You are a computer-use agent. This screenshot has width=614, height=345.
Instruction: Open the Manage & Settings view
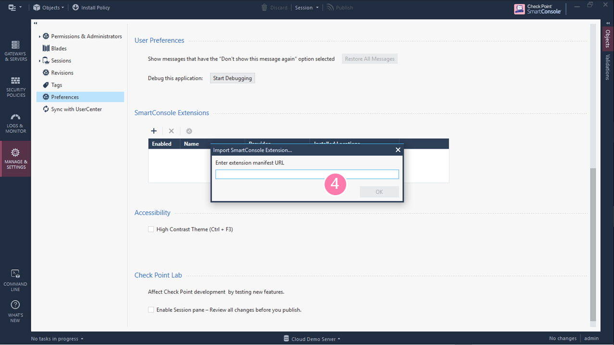click(15, 159)
